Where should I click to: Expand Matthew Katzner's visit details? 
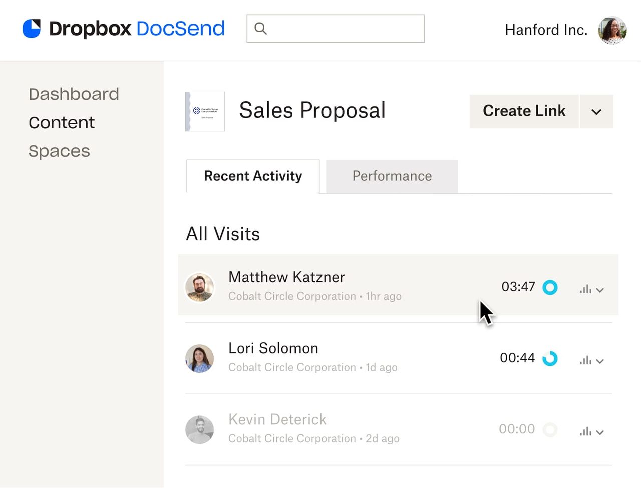(x=600, y=290)
